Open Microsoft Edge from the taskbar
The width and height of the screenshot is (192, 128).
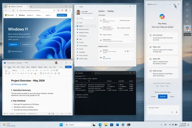[100, 125]
